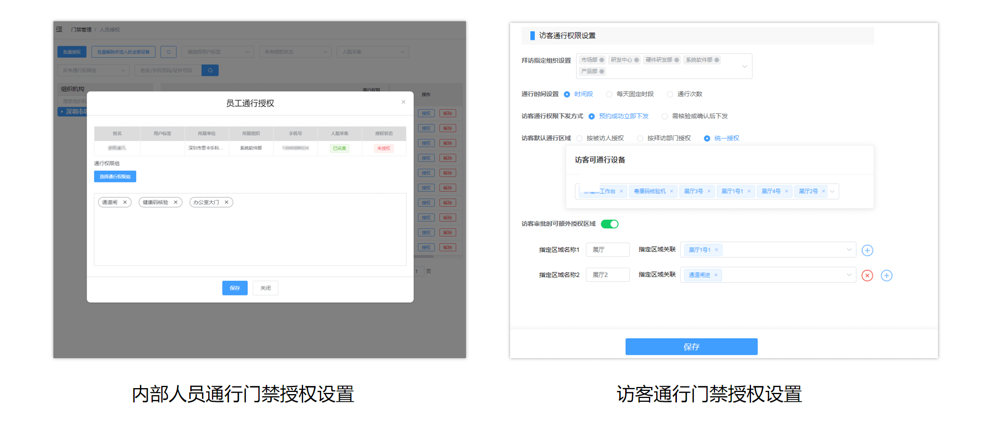The image size is (987, 423).
Task: Remove the 办公室大门 permission group tag
Action: (227, 202)
